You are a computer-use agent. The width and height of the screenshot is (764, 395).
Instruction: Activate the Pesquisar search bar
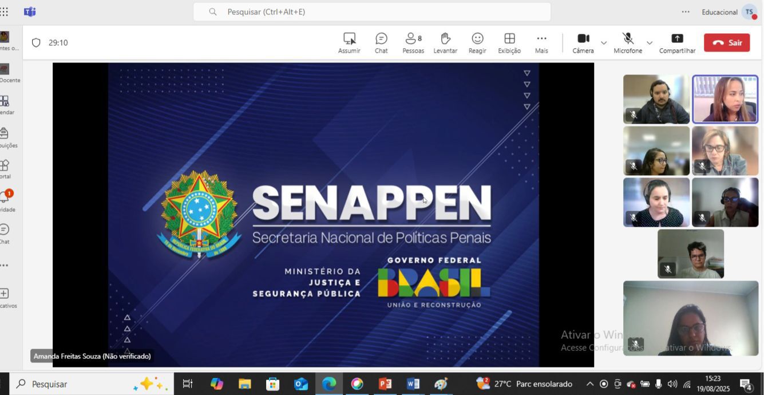pyautogui.click(x=372, y=11)
